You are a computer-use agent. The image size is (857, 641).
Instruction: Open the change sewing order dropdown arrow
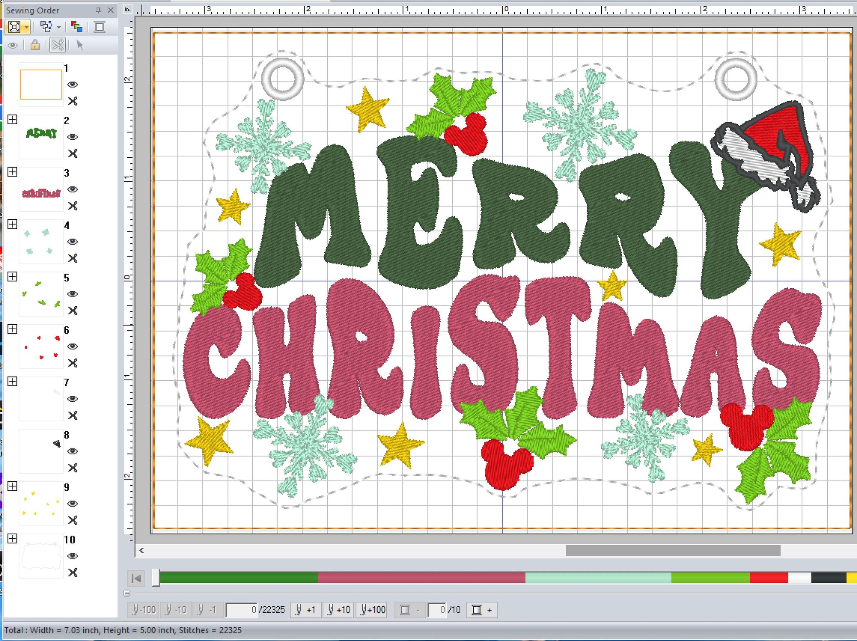pyautogui.click(x=59, y=27)
